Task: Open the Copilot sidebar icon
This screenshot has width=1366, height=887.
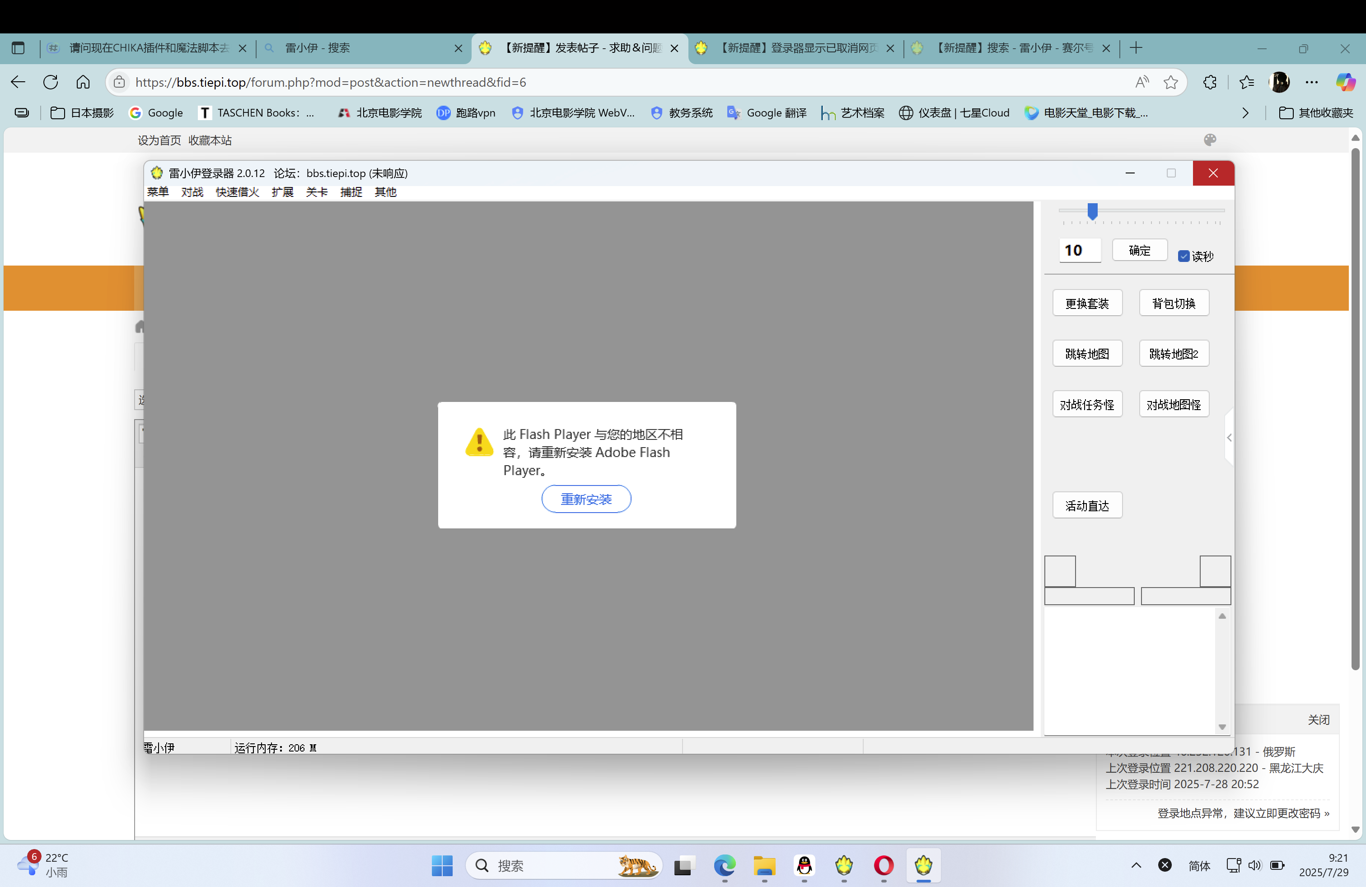Action: pos(1345,82)
